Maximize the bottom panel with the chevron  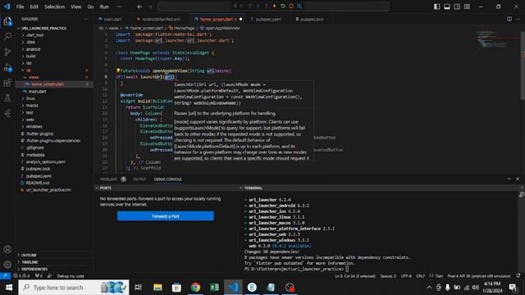tap(509, 179)
